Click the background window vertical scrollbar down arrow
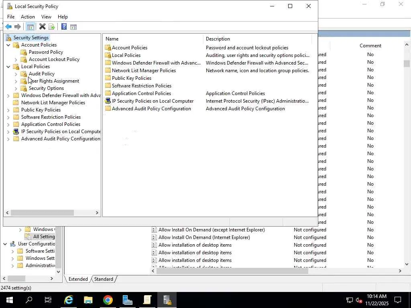 tap(407, 264)
